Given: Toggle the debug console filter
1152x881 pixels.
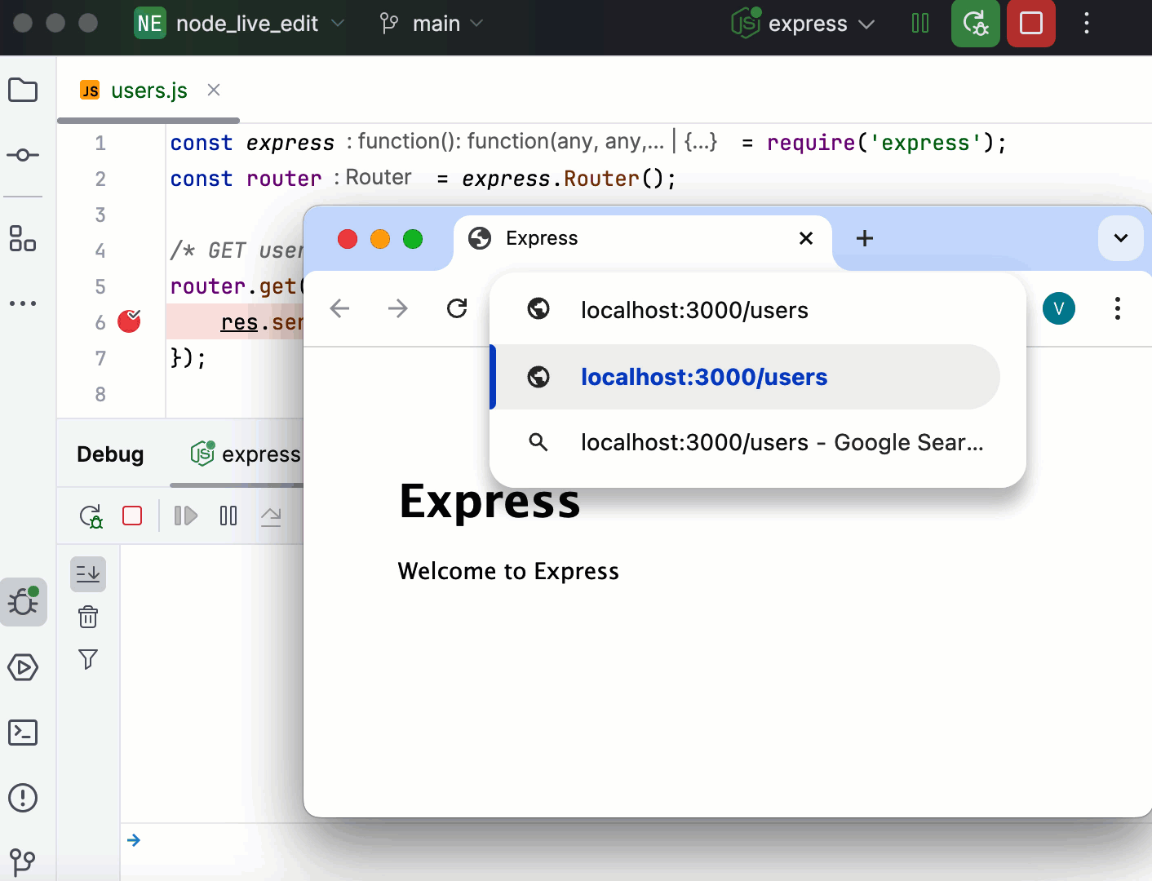Looking at the screenshot, I should coord(87,659).
